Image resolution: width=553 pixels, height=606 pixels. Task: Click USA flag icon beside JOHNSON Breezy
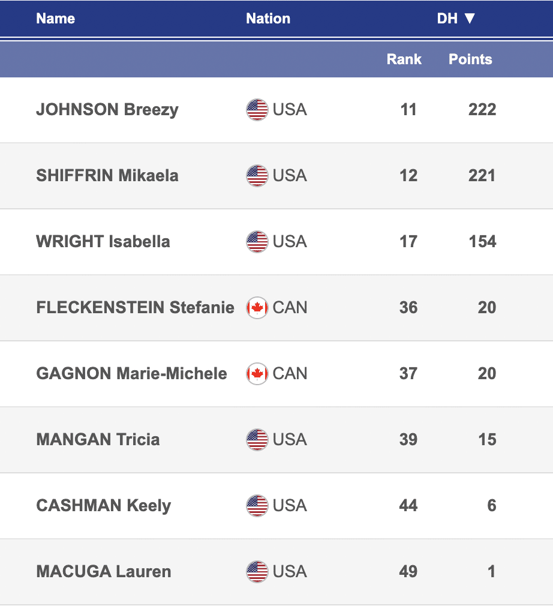pos(257,110)
